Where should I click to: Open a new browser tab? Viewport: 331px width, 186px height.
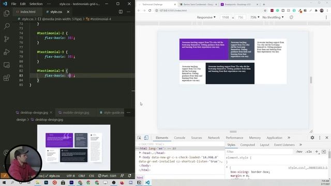[264, 4]
